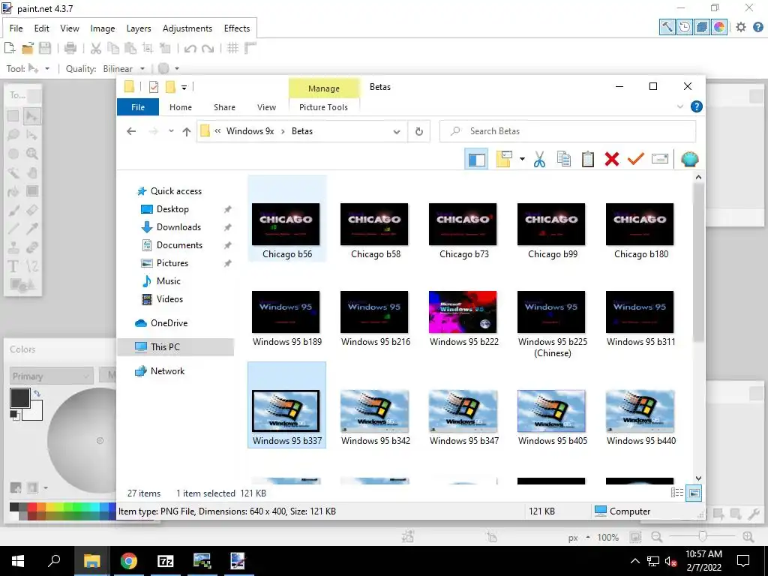Screen dimensions: 768x576
Task: Open the Layers menu in paint.net
Action: click(139, 28)
